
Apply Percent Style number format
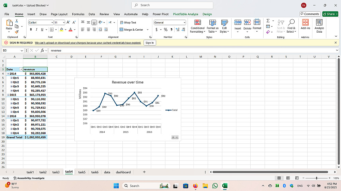click(166, 30)
